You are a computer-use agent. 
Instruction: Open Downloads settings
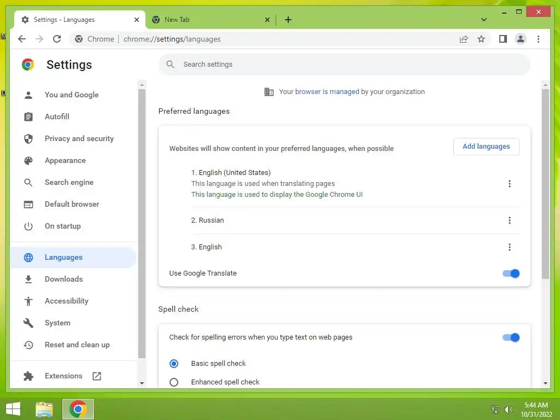63,279
